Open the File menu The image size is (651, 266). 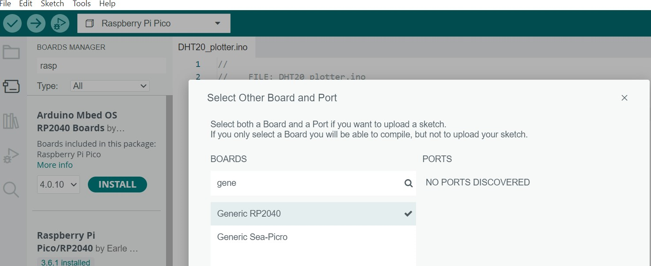click(x=5, y=4)
